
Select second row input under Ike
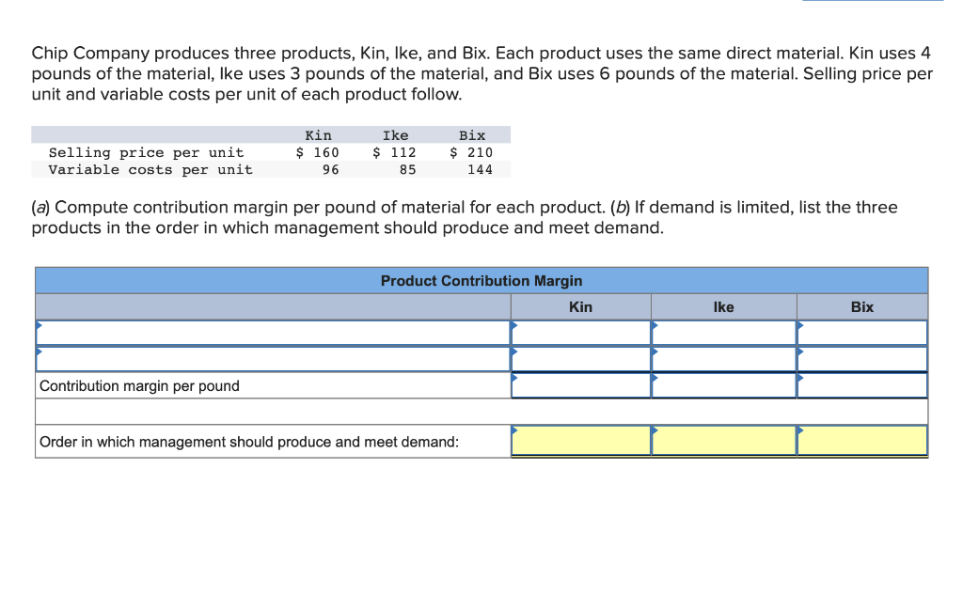724,359
